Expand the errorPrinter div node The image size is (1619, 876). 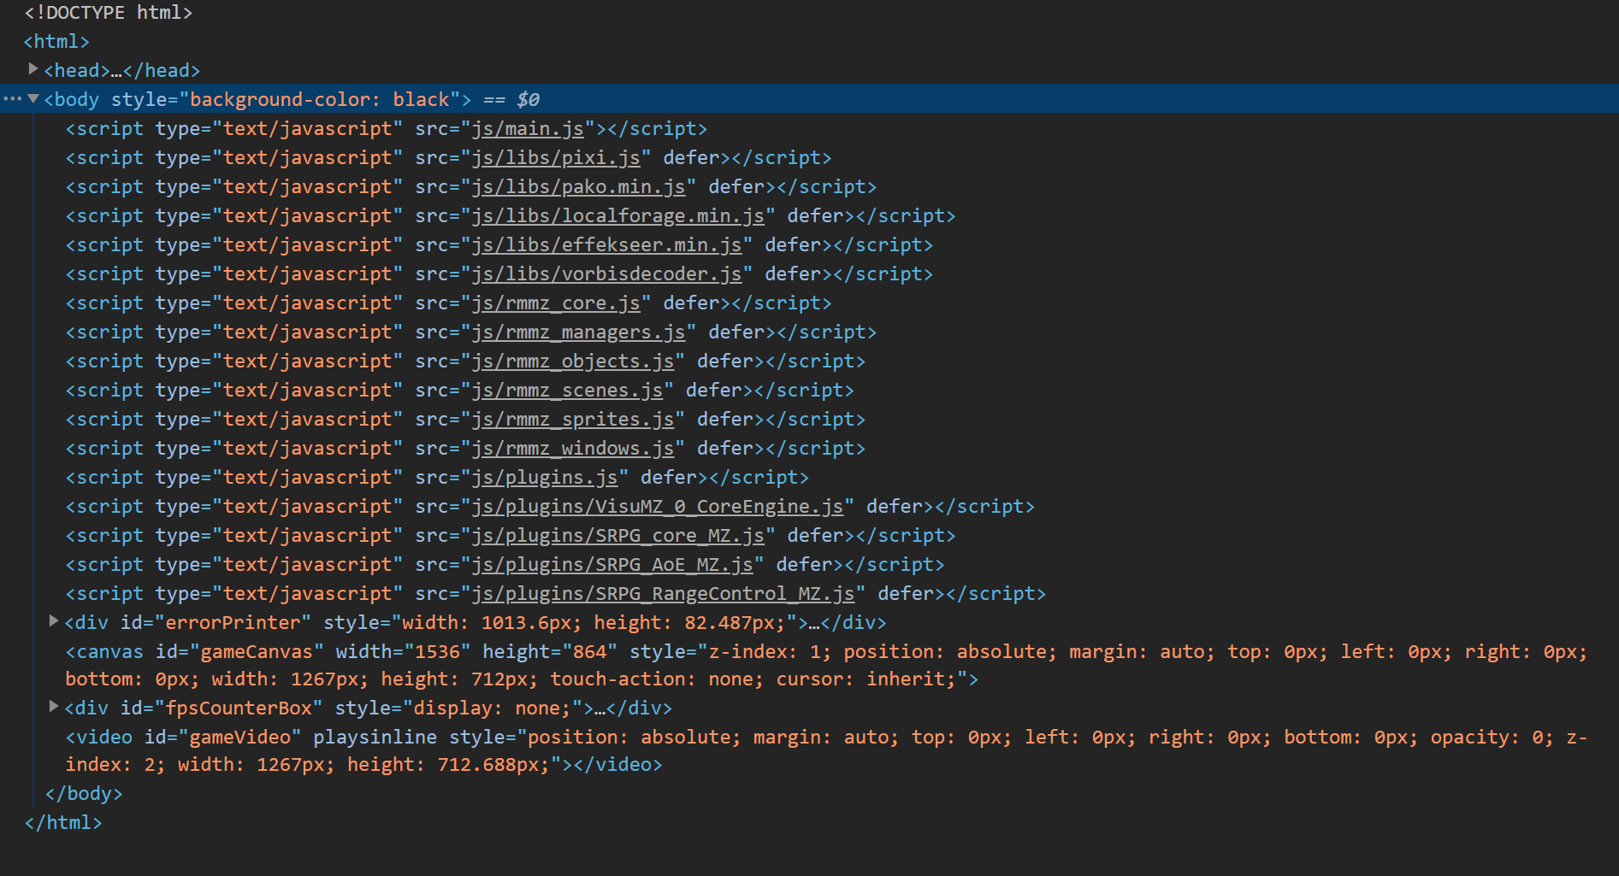pyautogui.click(x=54, y=620)
